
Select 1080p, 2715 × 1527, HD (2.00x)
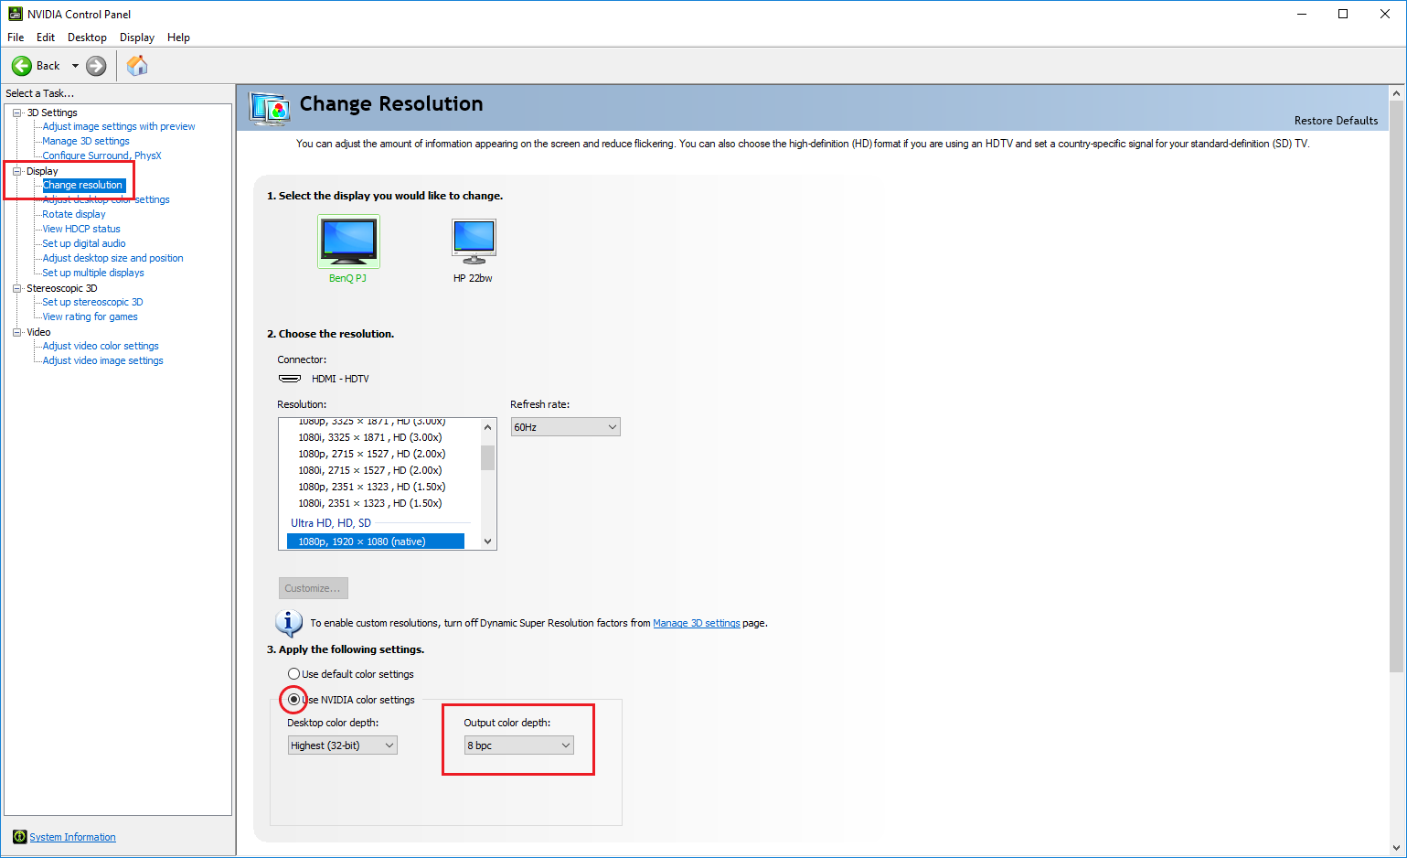point(372,454)
